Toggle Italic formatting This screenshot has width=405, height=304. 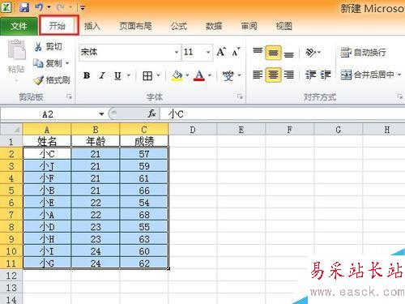click(102, 75)
